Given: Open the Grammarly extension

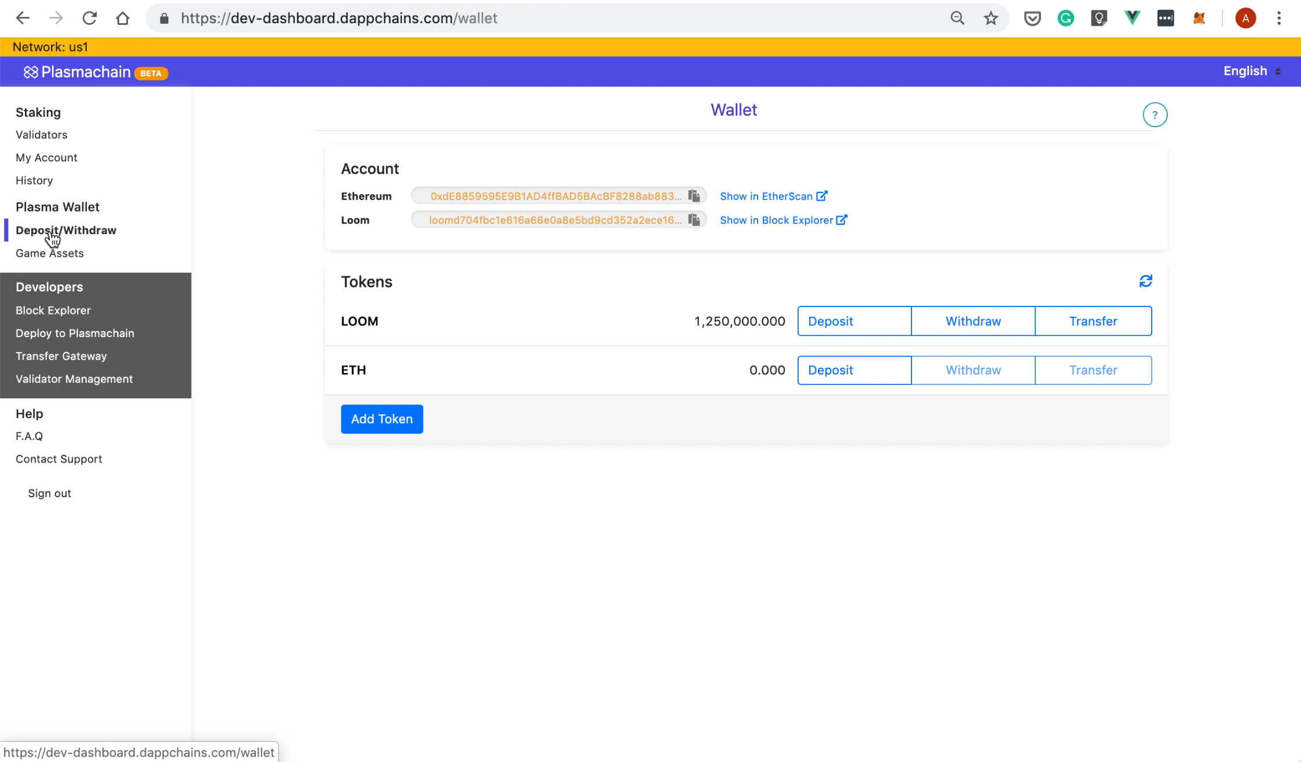Looking at the screenshot, I should click(x=1065, y=19).
